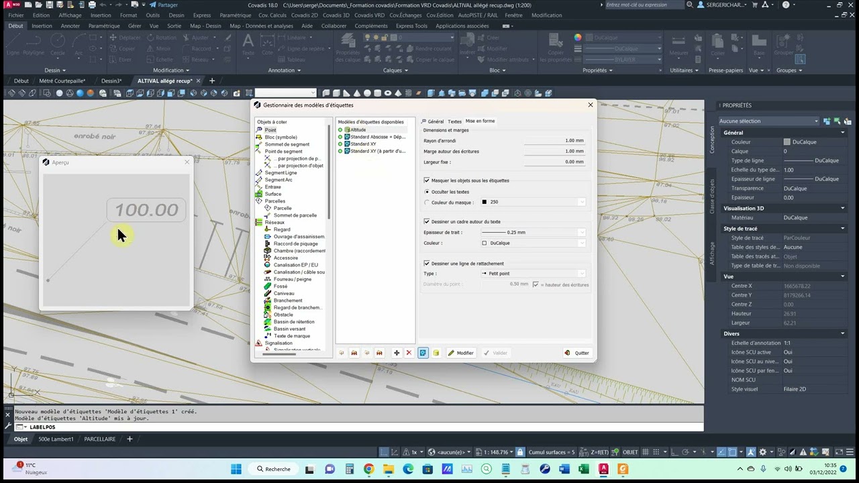
Task: Switch to the Textes tab
Action: coord(455,121)
